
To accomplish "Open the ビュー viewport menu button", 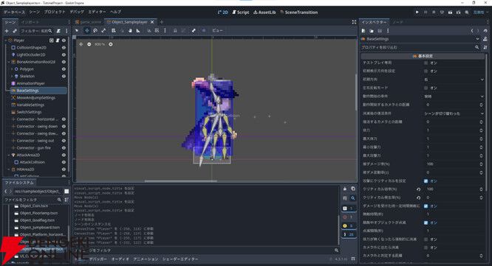I will coord(217,30).
